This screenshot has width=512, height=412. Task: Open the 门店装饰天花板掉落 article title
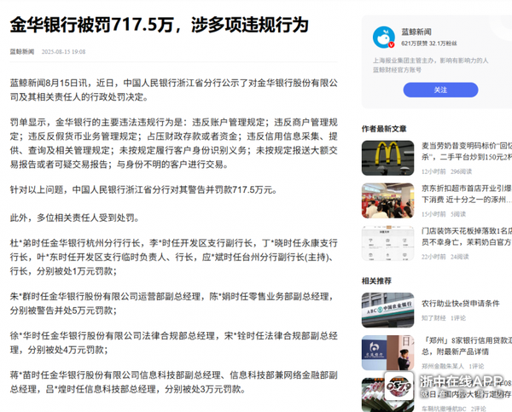coord(467,236)
